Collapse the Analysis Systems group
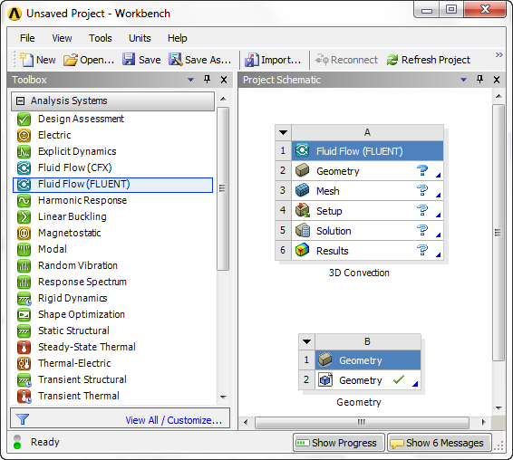 tap(20, 101)
